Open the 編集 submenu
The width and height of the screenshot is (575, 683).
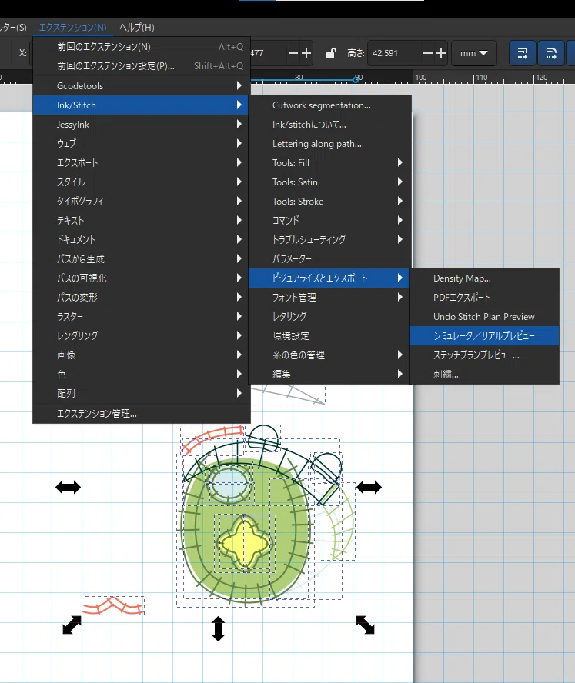[x=329, y=374]
